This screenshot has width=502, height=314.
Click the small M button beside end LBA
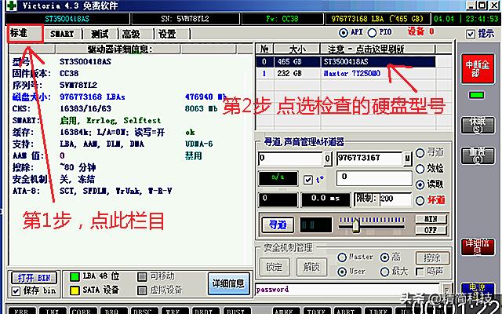[x=407, y=159]
